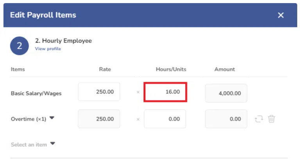Click the Items column header

point(18,69)
